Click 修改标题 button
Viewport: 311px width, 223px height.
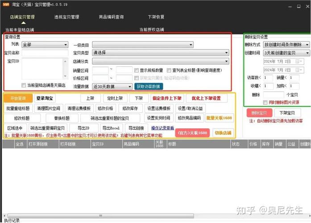pos(22,118)
